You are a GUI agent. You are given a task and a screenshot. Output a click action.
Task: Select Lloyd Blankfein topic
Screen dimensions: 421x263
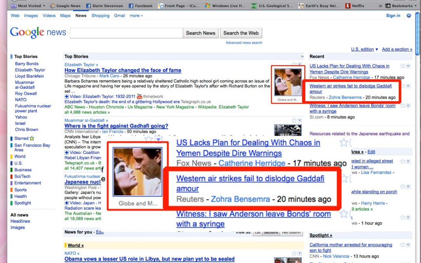click(x=29, y=76)
